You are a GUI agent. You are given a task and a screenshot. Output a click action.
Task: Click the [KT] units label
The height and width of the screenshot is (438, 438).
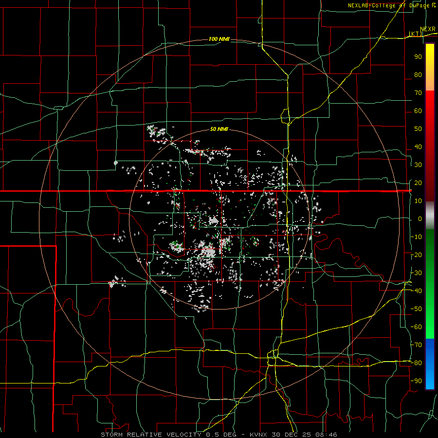416,34
